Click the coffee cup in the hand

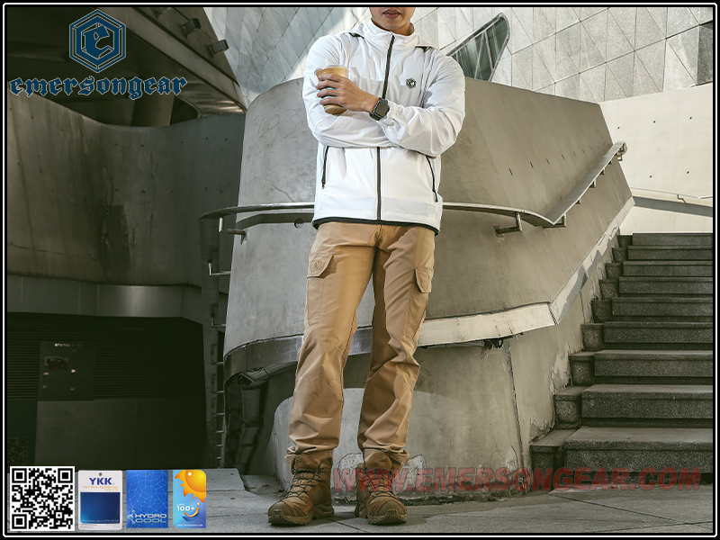coord(333,86)
